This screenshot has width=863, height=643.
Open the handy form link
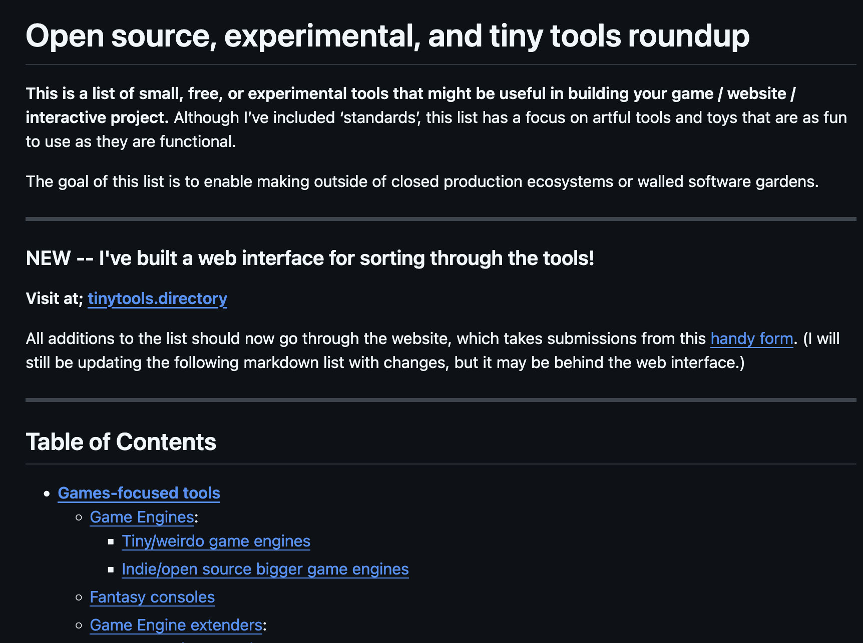coord(752,338)
